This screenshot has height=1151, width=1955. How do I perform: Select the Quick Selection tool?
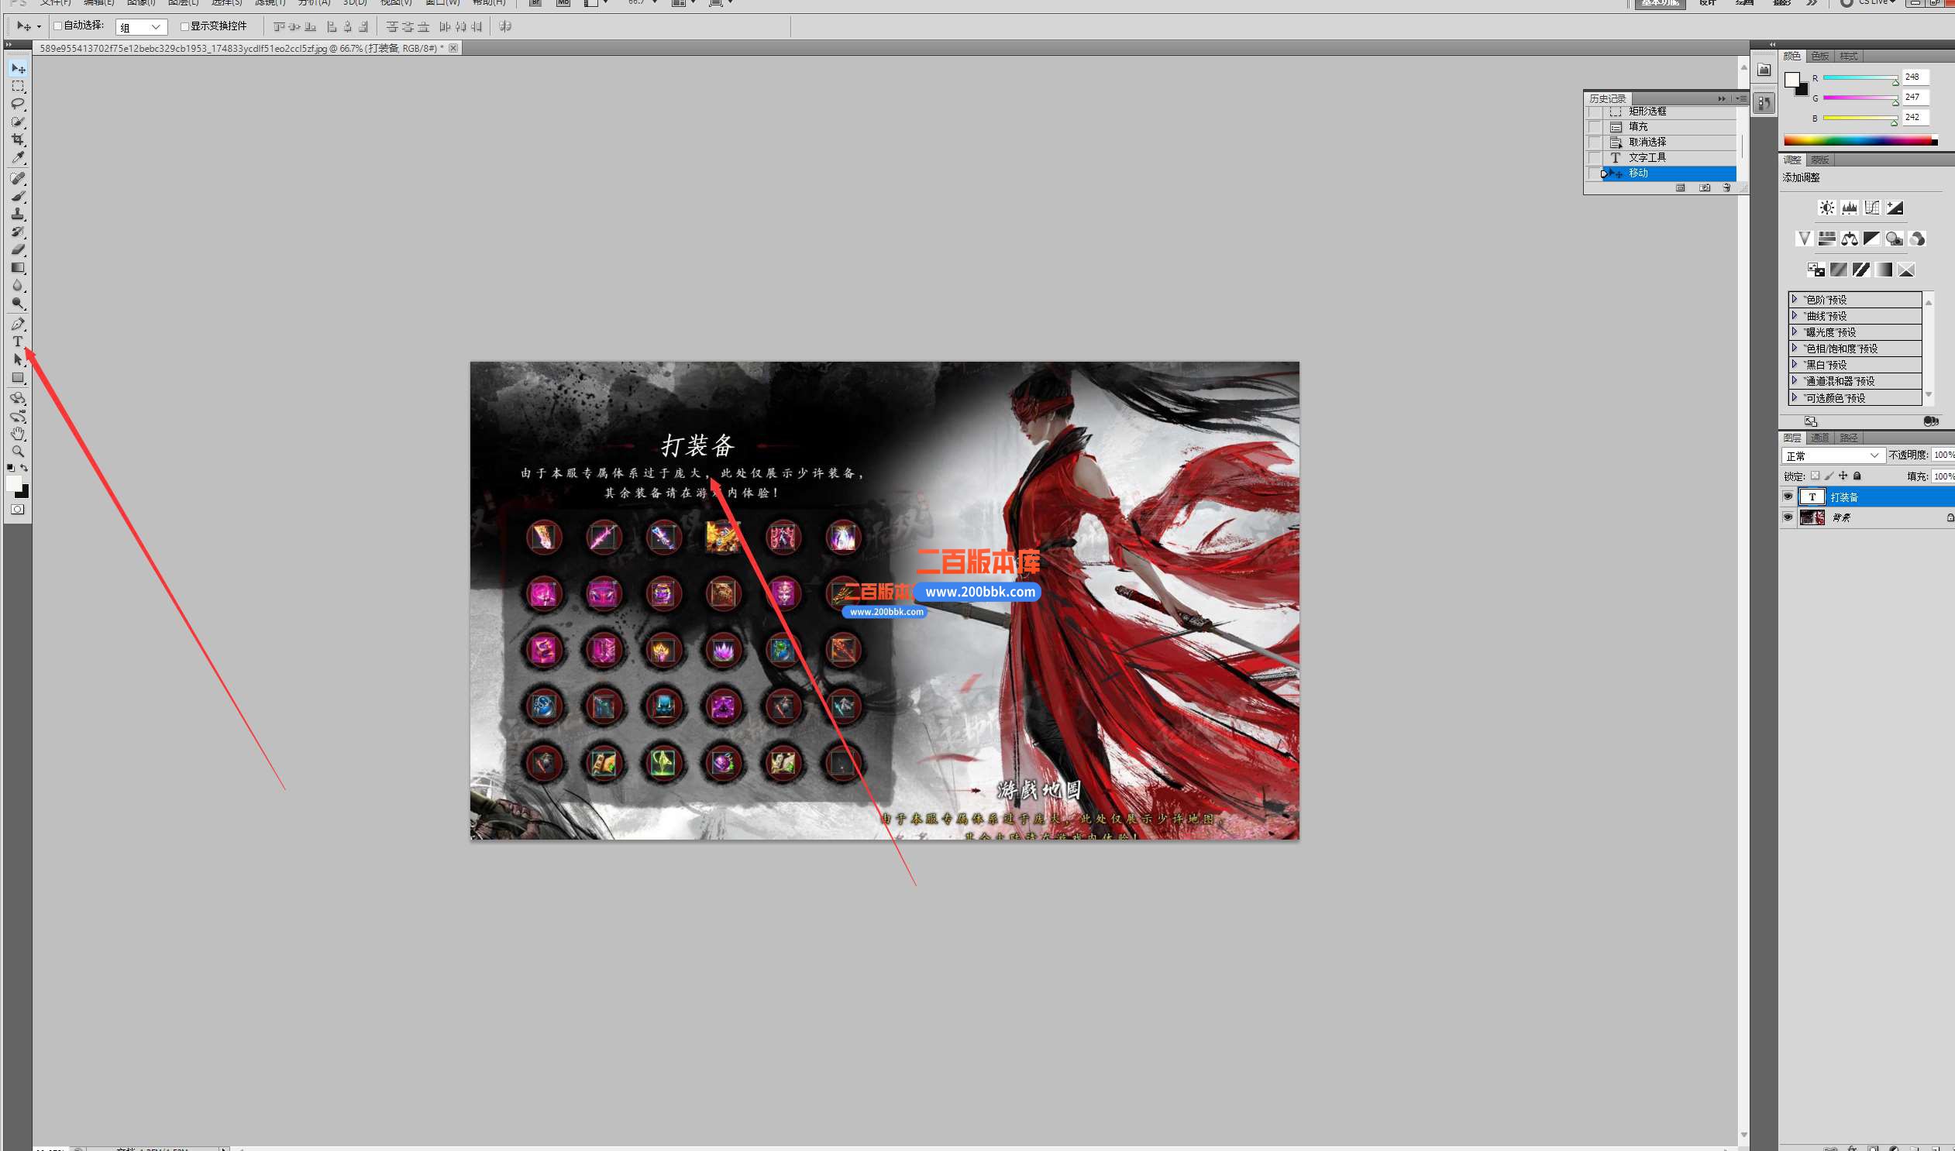pos(18,122)
